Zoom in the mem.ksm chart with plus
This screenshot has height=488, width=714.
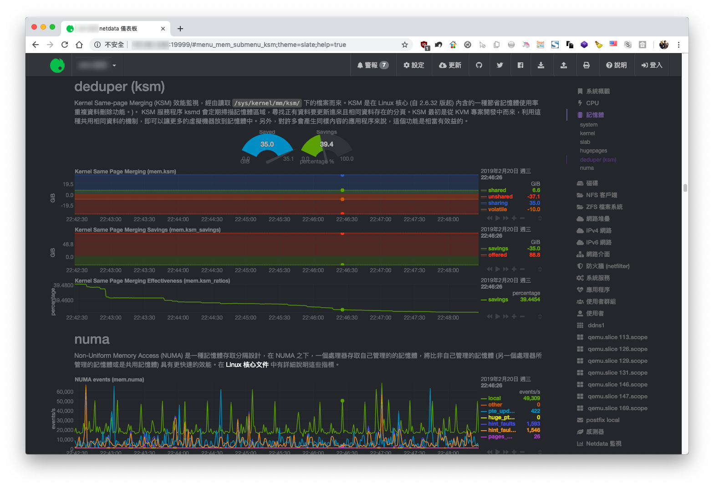pos(514,218)
